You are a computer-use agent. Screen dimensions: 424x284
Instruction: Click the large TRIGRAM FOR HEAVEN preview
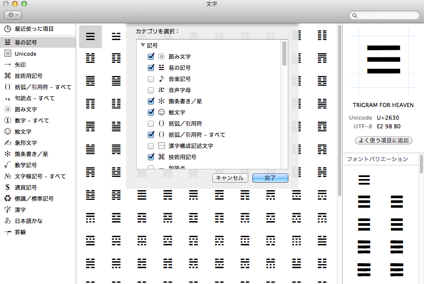(x=383, y=59)
